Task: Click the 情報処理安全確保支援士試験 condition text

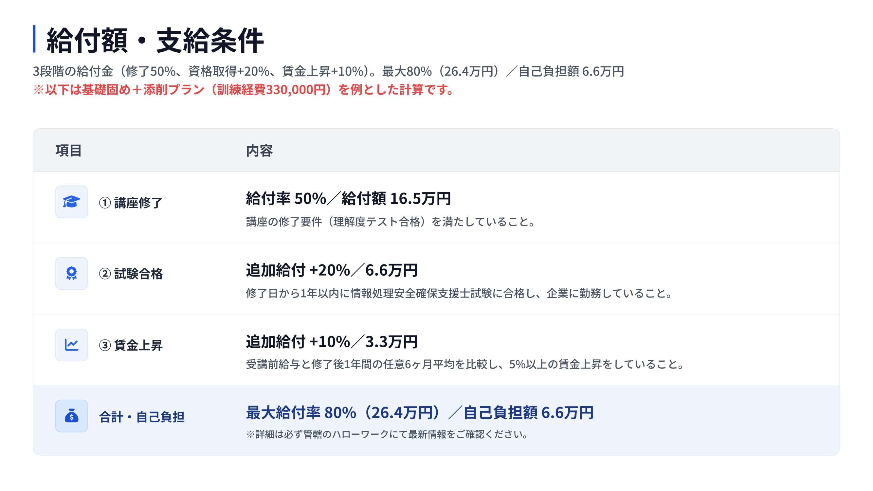Action: pyautogui.click(x=459, y=293)
